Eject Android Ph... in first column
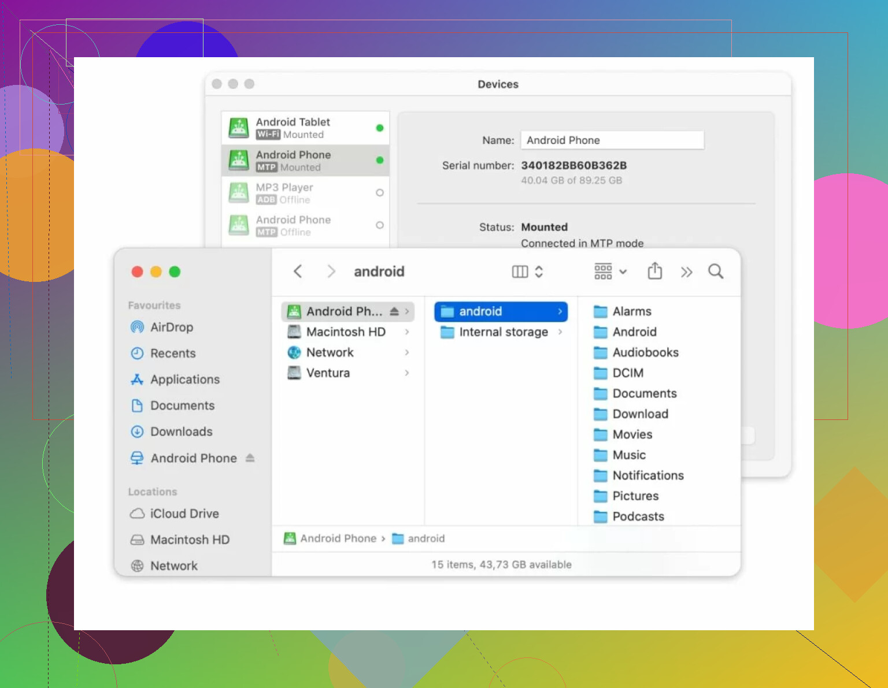The width and height of the screenshot is (888, 688). (394, 311)
